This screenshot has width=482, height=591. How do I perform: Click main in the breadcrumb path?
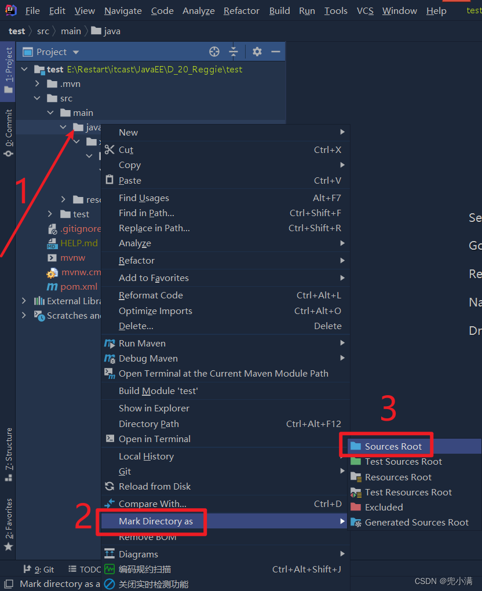71,31
